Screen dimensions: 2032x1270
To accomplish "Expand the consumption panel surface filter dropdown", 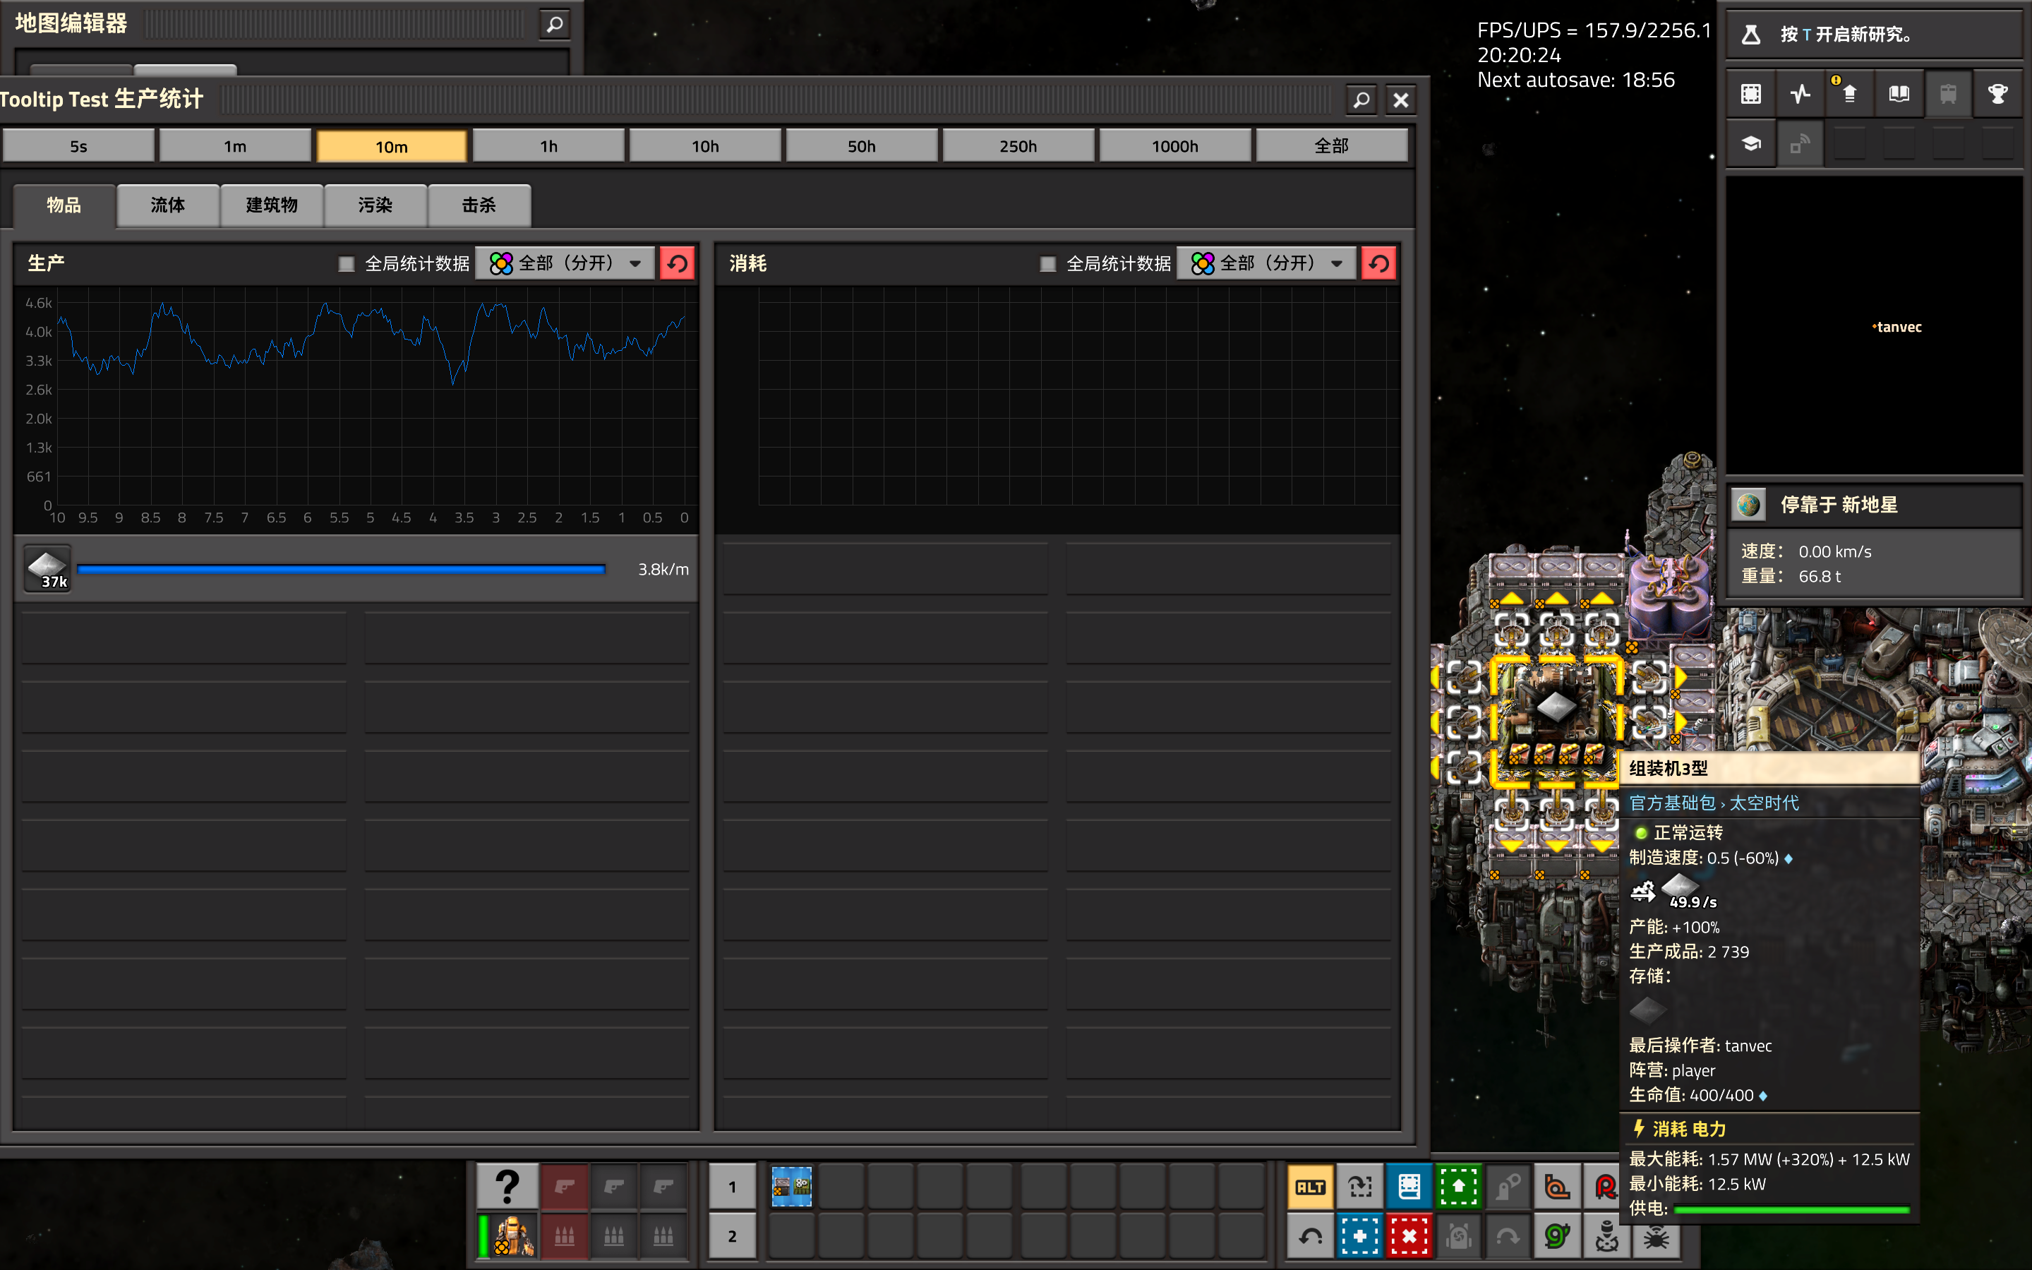I will 1266,264.
